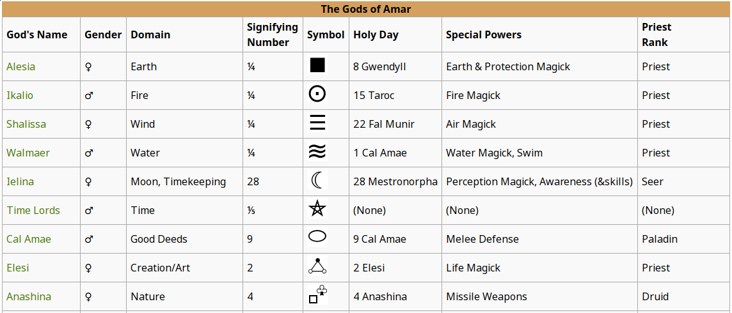The width and height of the screenshot is (732, 313).
Task: Follow the Shalissa link
Action: tap(26, 125)
